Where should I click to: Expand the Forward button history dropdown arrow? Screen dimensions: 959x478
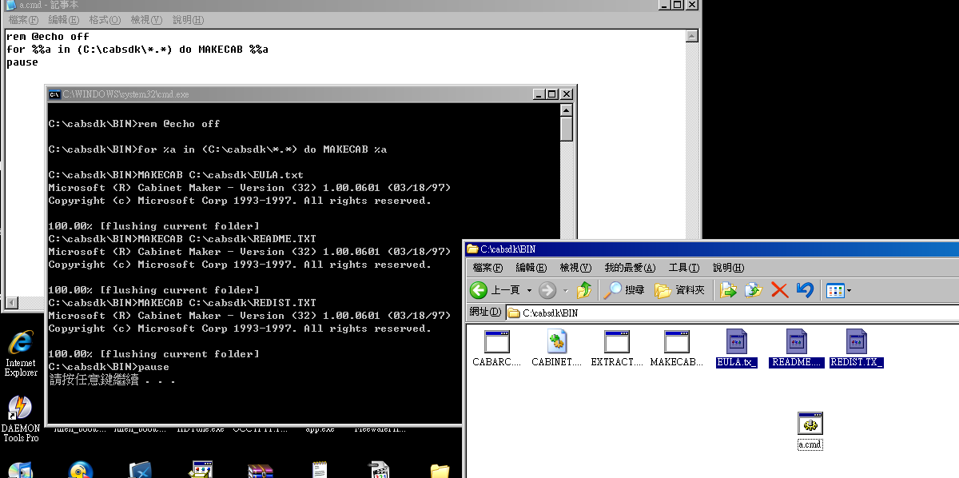pyautogui.click(x=565, y=290)
